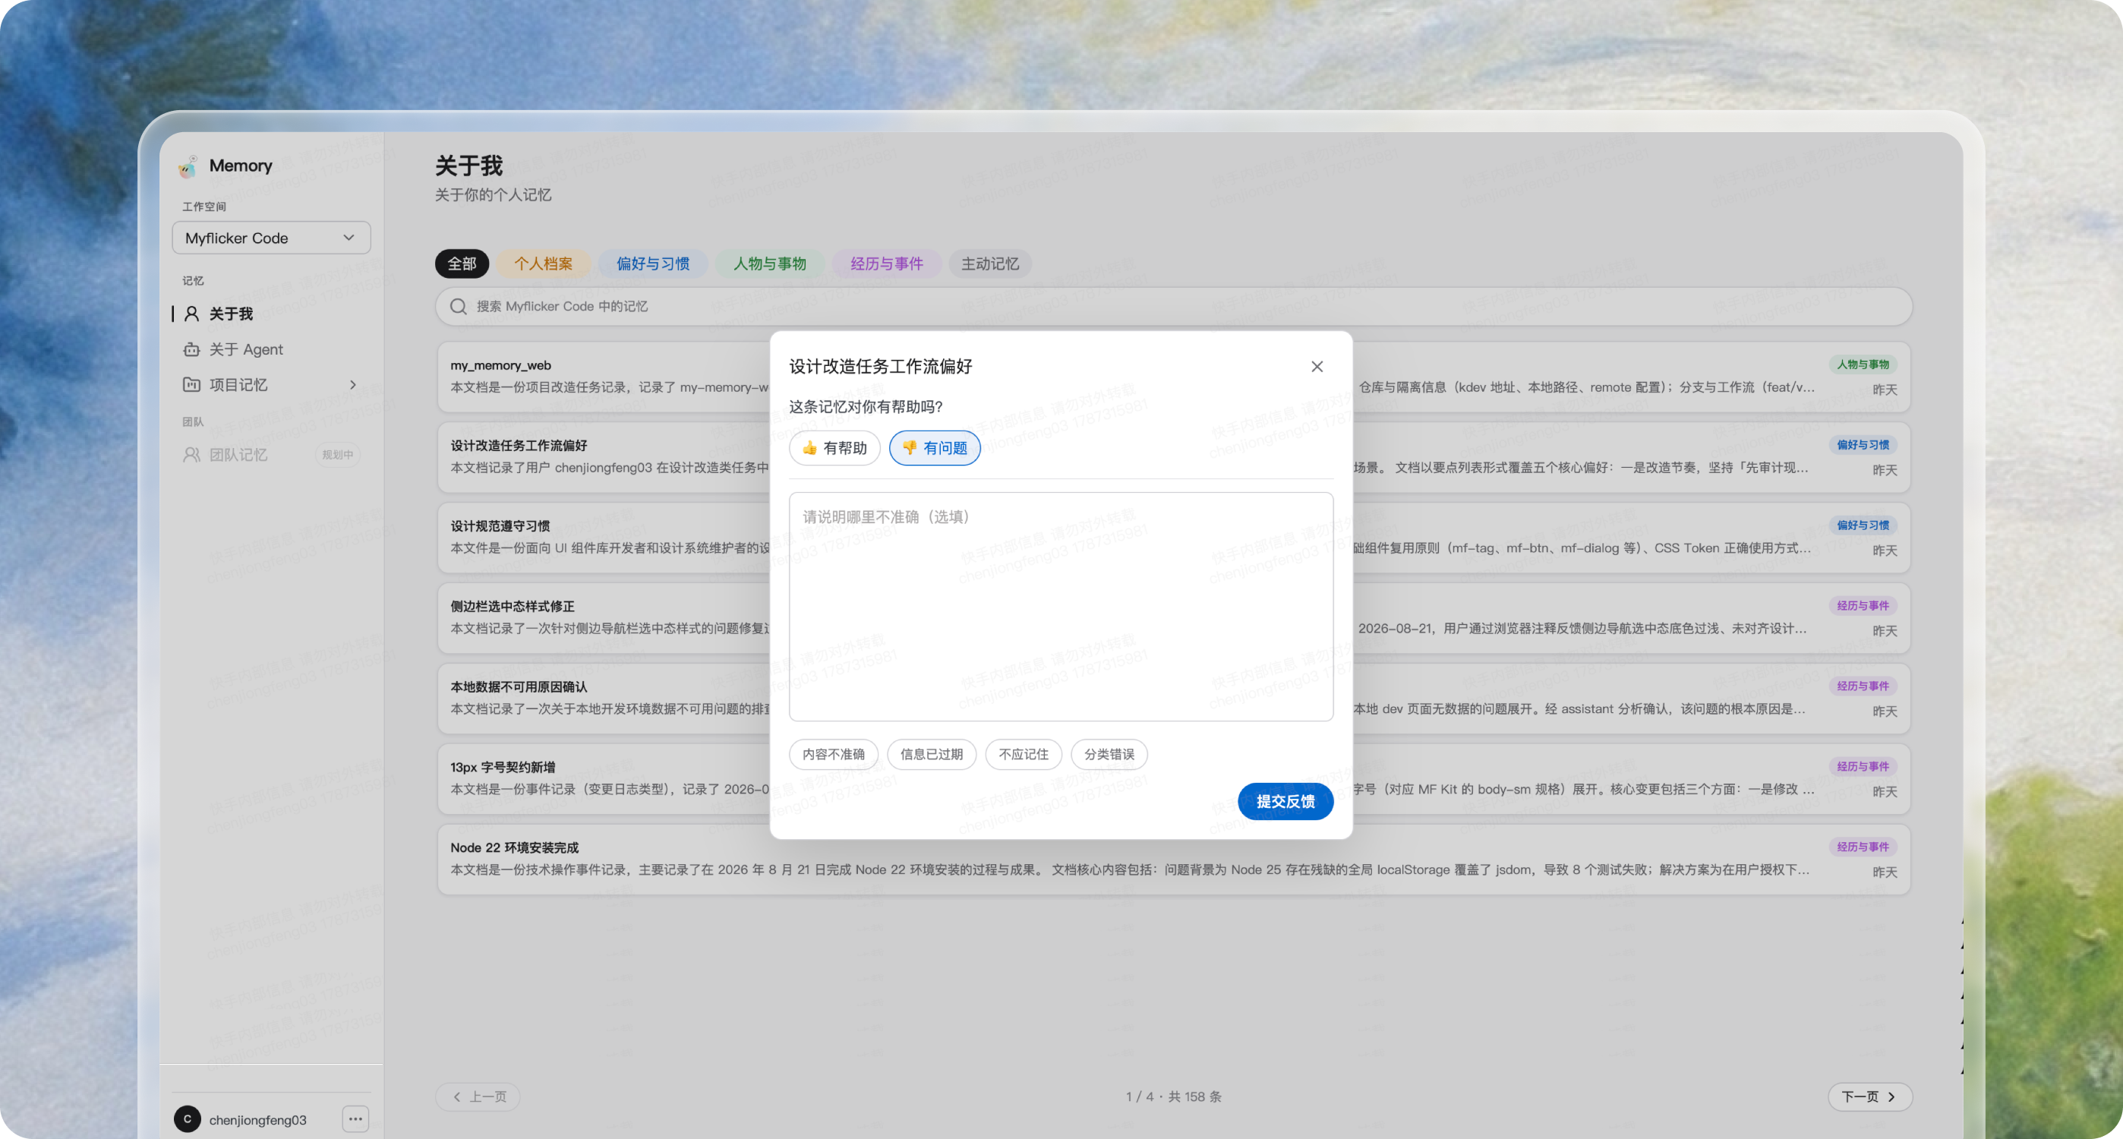The width and height of the screenshot is (2123, 1139).
Task: Submit feedback with 提交反馈 button
Action: pos(1285,801)
